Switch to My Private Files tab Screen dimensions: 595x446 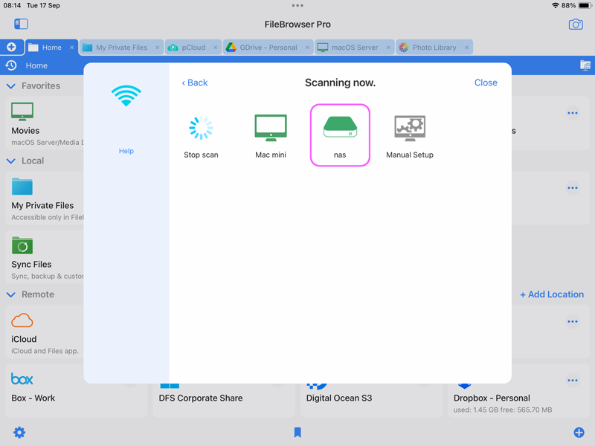pos(121,48)
